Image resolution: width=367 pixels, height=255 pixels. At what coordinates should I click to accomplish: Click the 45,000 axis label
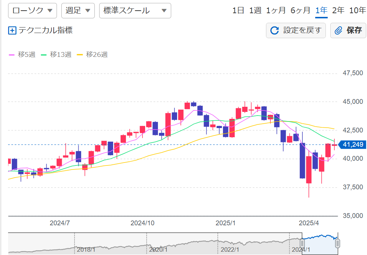[353, 102]
